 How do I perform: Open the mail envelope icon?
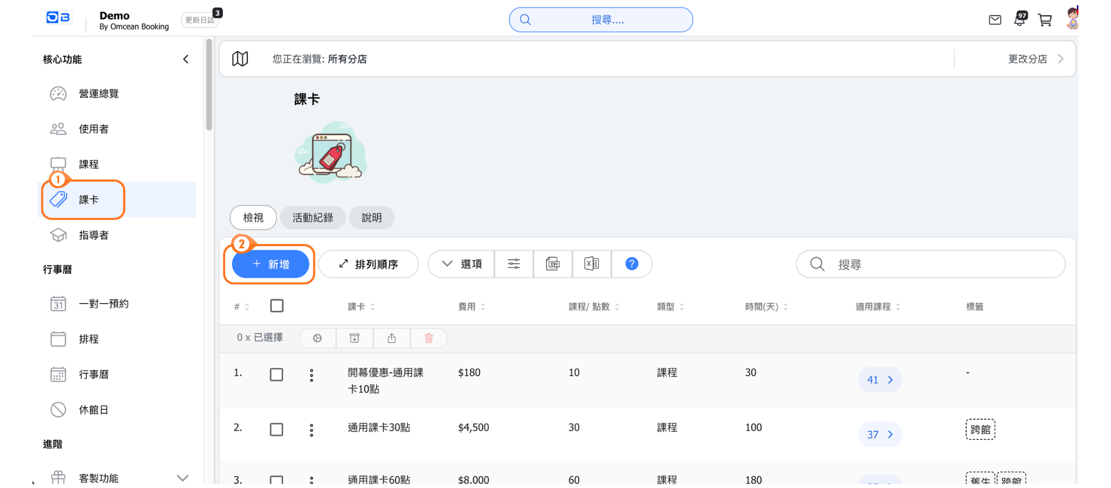995,20
